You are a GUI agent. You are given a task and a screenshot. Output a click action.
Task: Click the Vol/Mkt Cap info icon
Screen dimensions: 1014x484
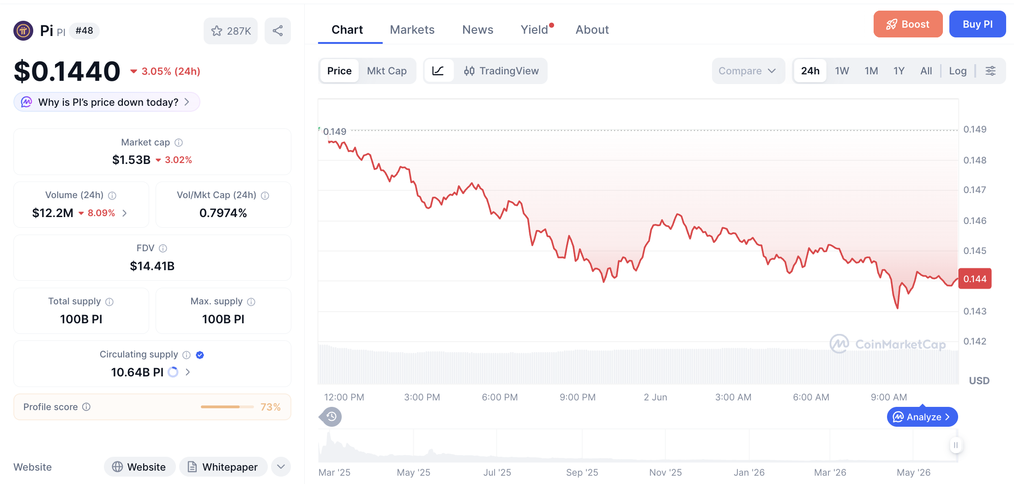(265, 195)
